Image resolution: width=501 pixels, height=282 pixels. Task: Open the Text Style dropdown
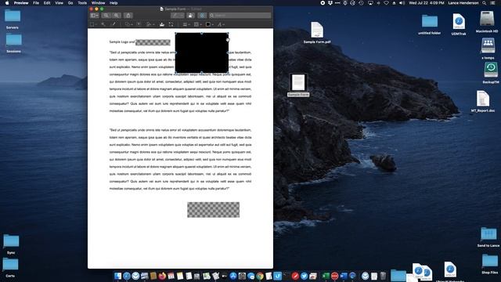pyautogui.click(x=221, y=24)
